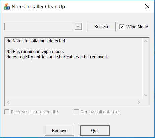The width and height of the screenshot is (155, 138).
Task: Click the Quit button
Action: [x=95, y=131]
